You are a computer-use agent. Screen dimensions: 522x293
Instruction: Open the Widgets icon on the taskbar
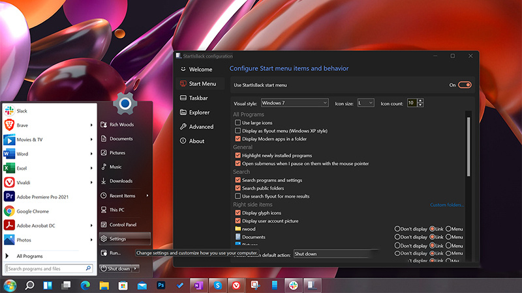coord(48,285)
